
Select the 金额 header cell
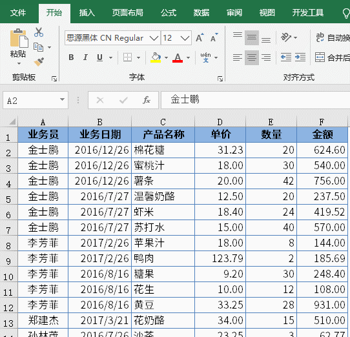tap(322, 134)
